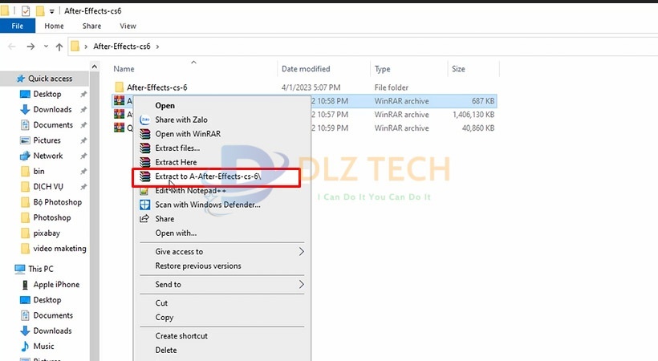Click the After-Effects-cs-6 folder icon in file list
This screenshot has width=658, height=361.
coord(120,87)
